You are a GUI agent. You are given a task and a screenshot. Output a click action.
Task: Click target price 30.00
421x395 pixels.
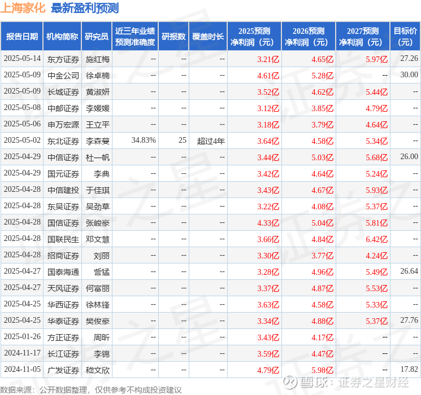pos(409,75)
